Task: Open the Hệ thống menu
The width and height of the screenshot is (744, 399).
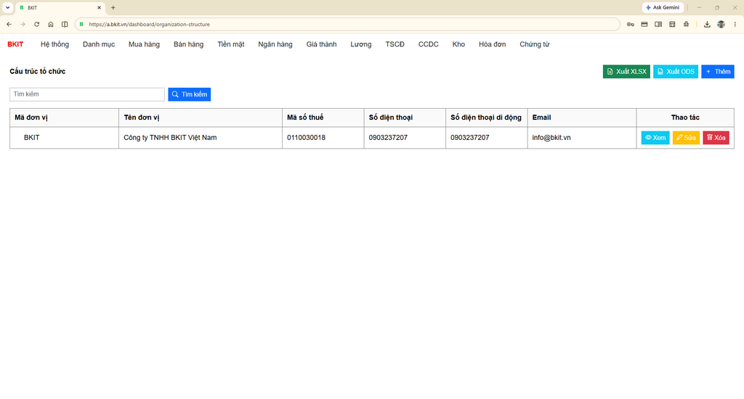Action: tap(54, 44)
